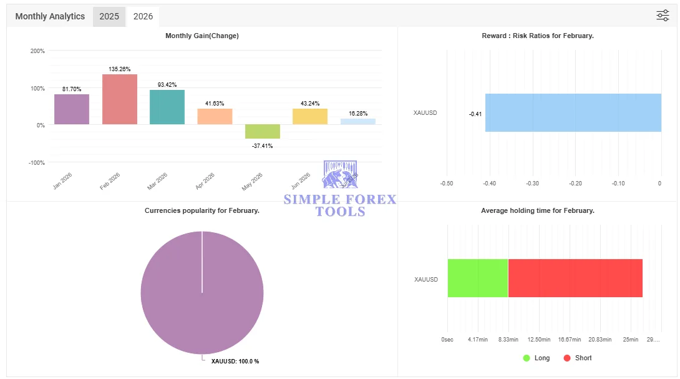The image size is (680, 379).
Task: Click XAUUSD label on reward-risk chart
Action: (425, 113)
